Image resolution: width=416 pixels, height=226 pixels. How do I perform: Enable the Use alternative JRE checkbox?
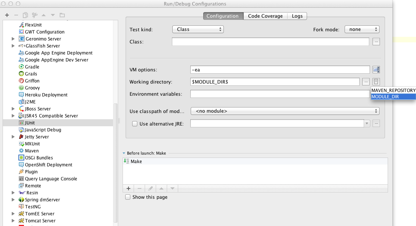[135, 124]
